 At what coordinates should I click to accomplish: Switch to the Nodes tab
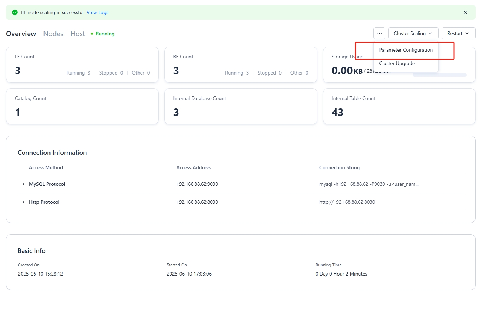click(53, 34)
